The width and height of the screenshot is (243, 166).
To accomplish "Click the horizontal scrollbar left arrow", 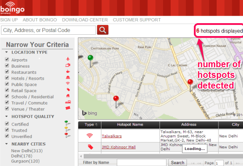I will (x=81, y=156).
